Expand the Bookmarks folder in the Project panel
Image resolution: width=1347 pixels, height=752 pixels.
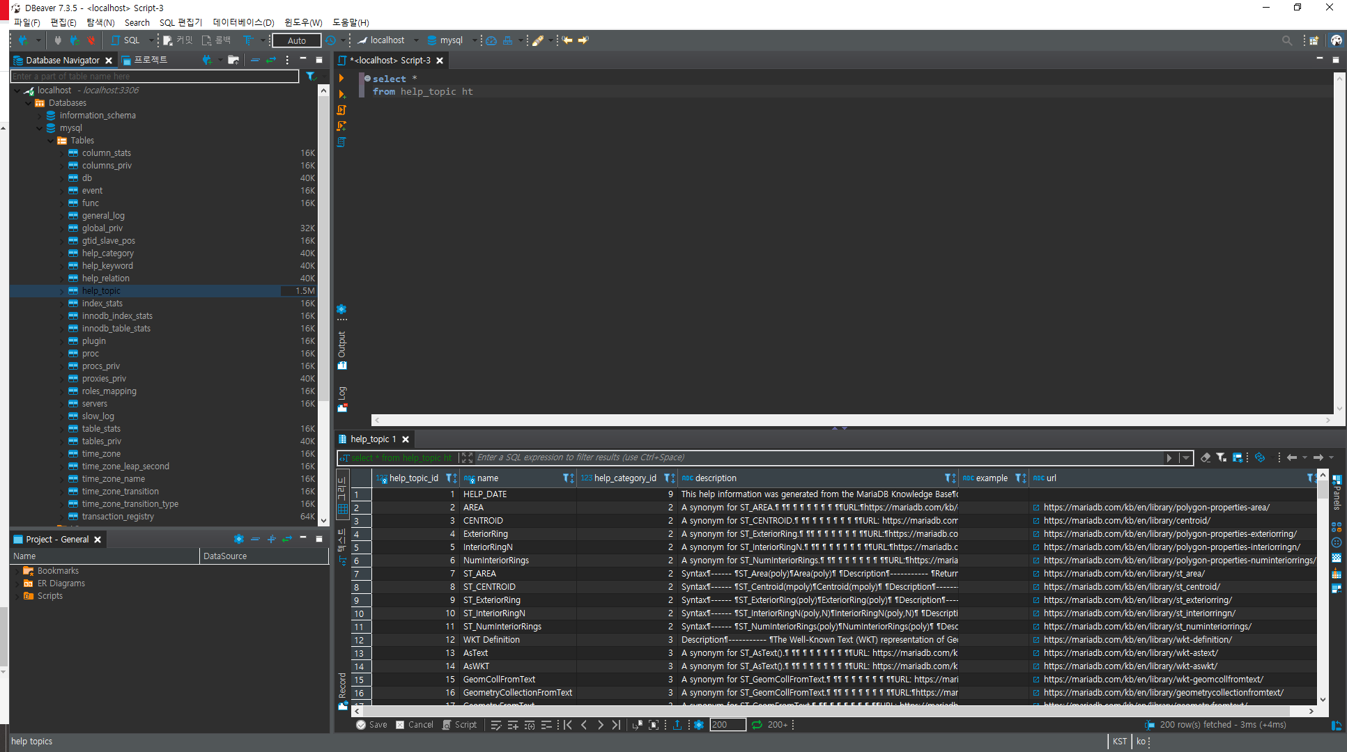pyautogui.click(x=17, y=571)
